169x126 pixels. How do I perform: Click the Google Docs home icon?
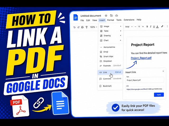click(x=76, y=17)
